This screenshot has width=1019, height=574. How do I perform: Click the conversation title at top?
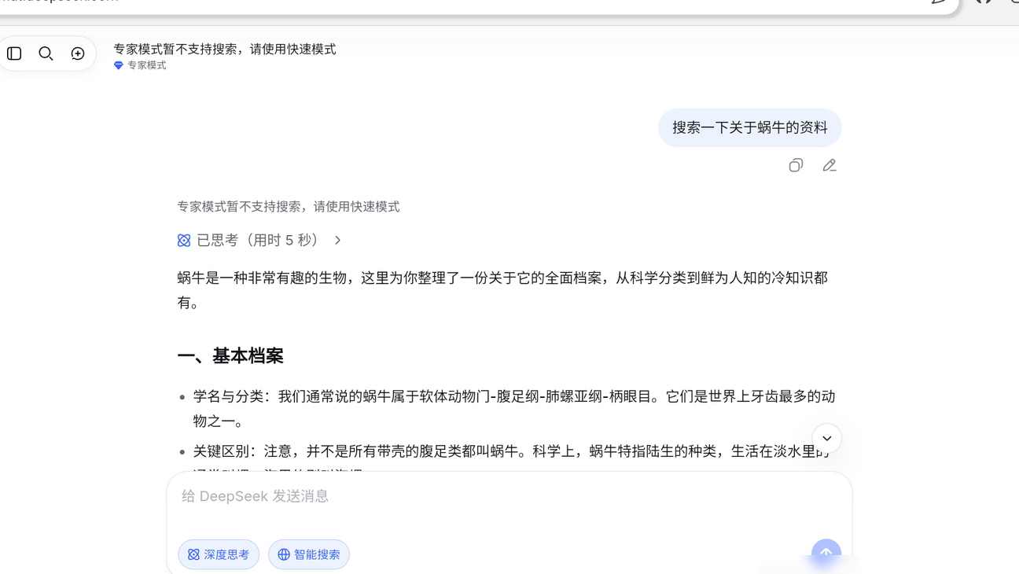click(x=225, y=49)
